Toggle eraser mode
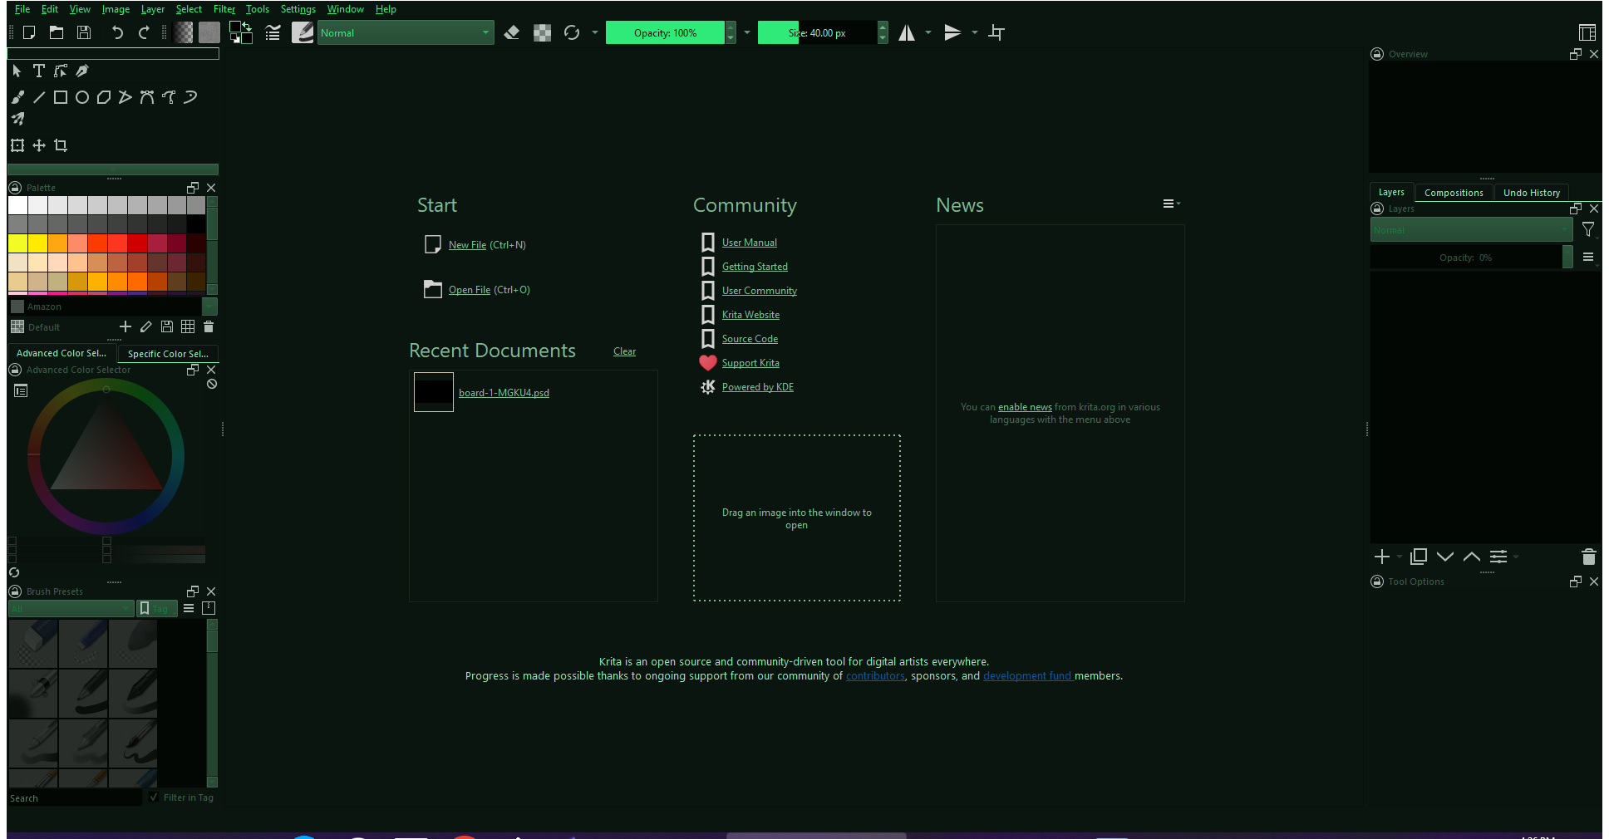 (512, 32)
